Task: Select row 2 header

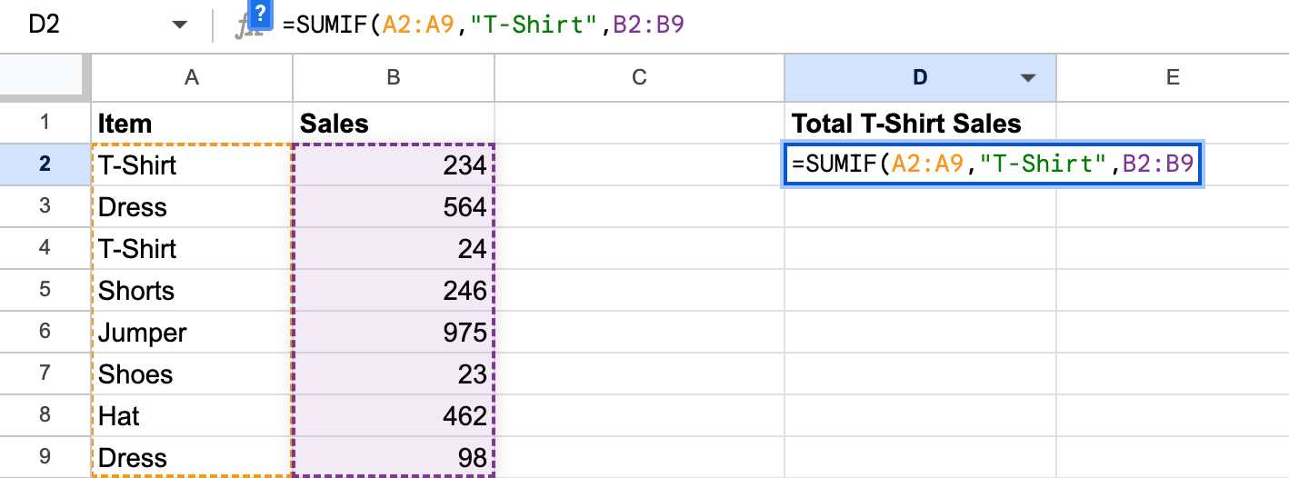Action: 45,164
